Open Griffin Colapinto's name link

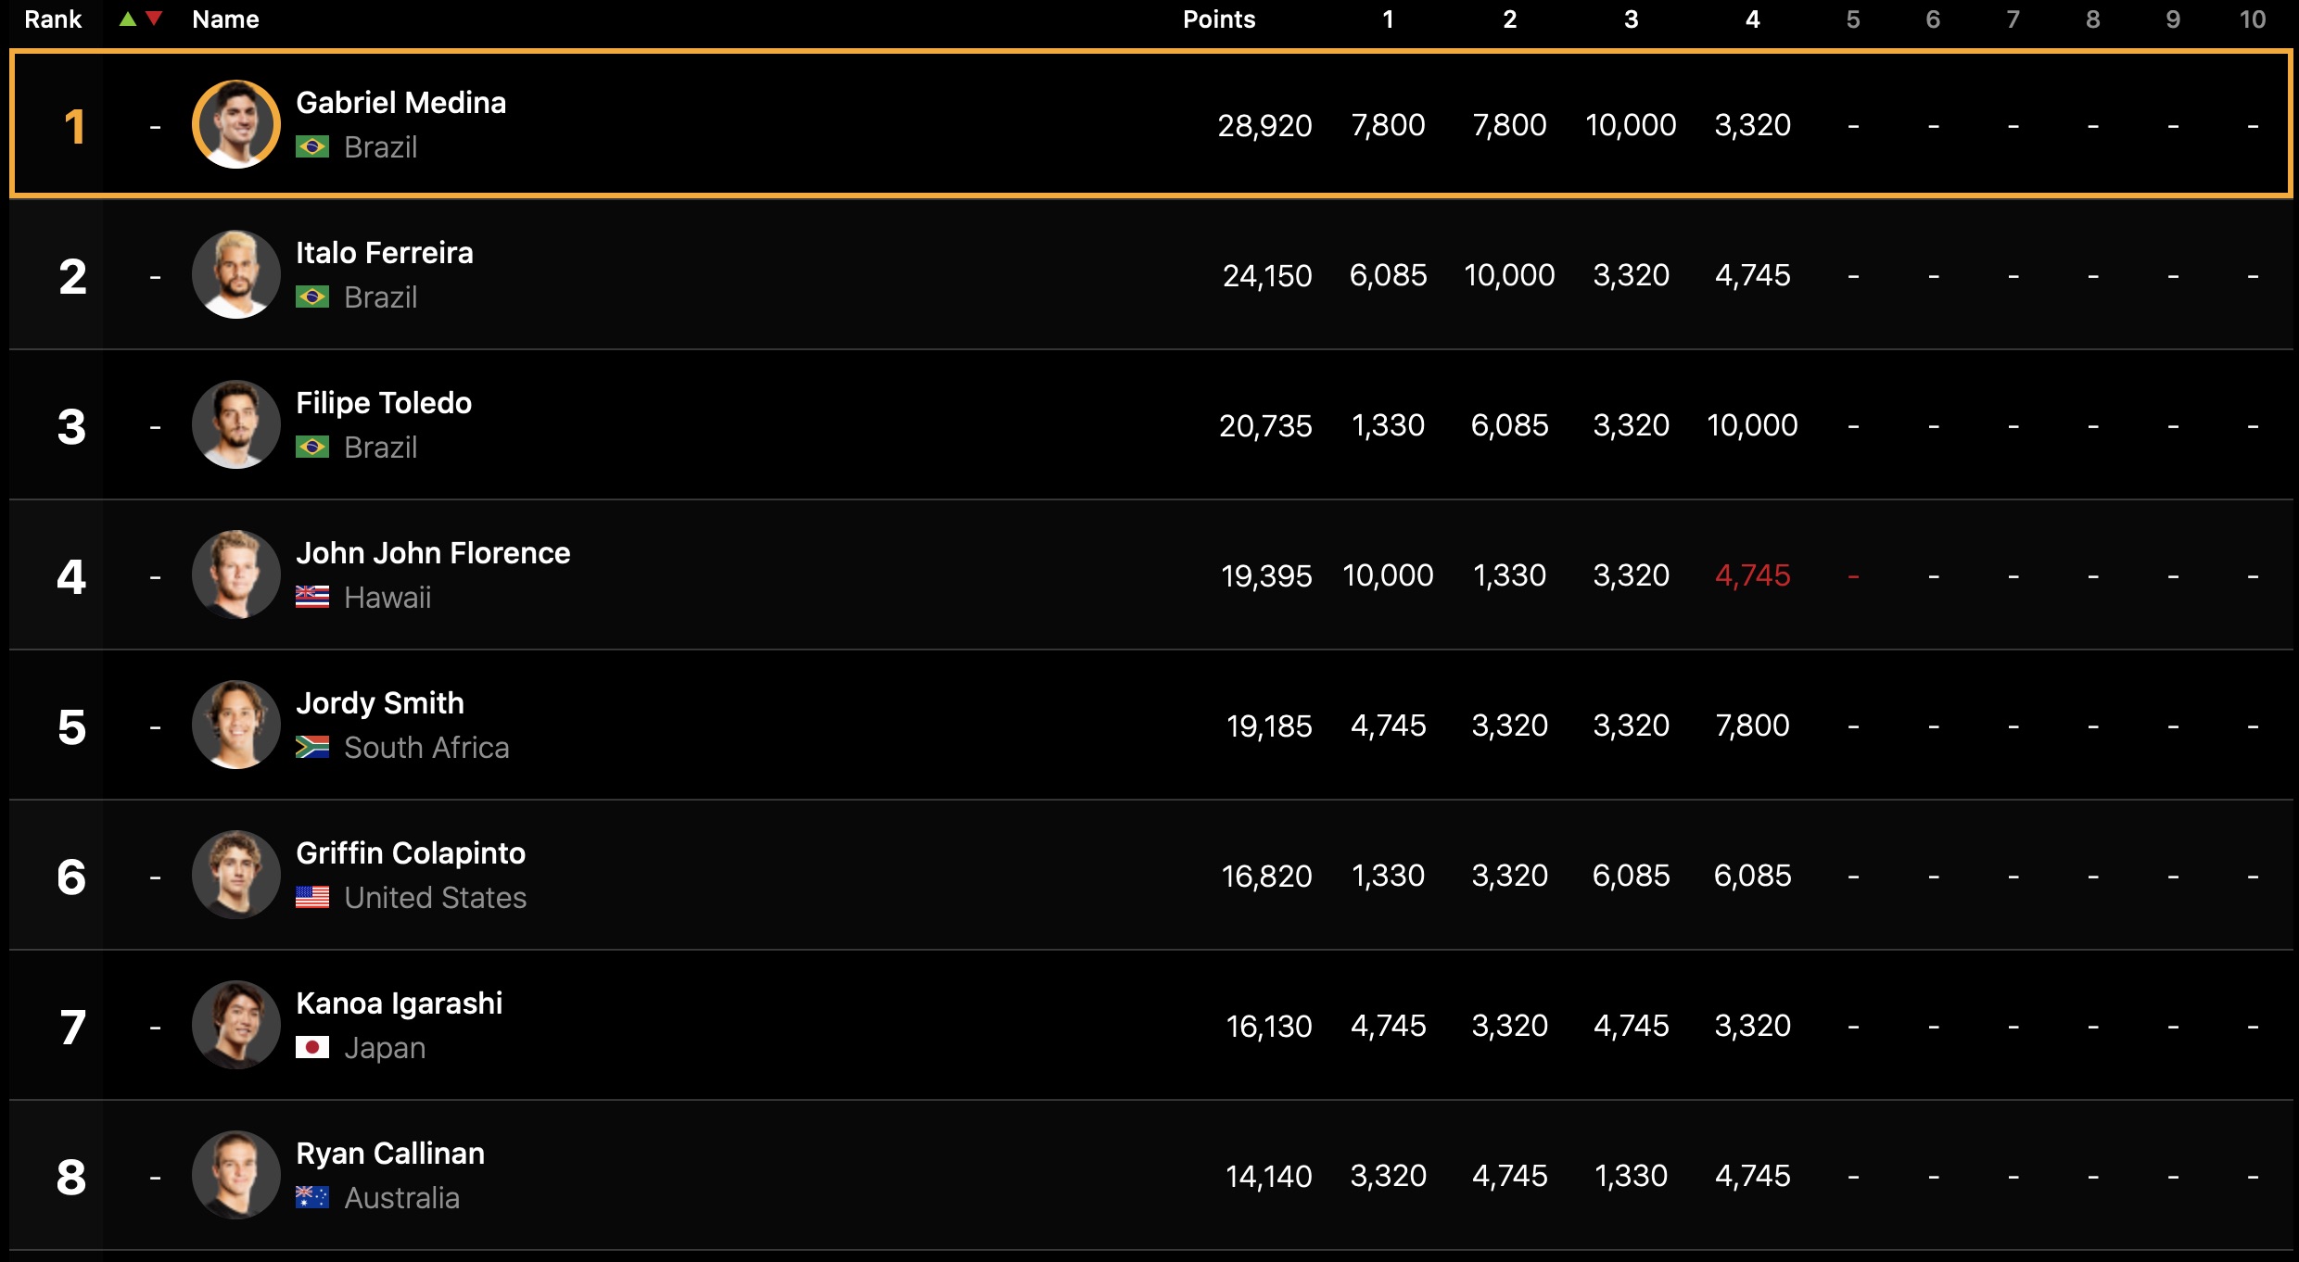coord(410,853)
